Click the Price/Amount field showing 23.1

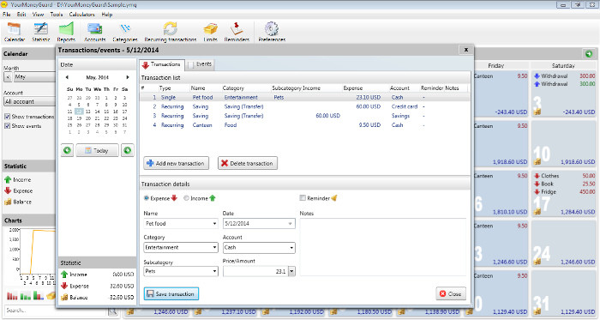(255, 271)
